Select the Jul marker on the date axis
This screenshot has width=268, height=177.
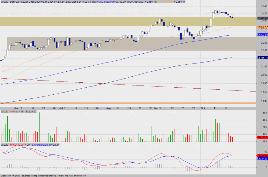[x=61, y=108]
